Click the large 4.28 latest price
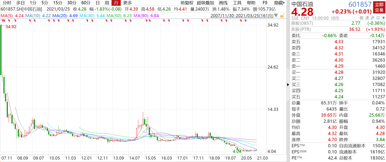This screenshot has height=162, width=386. click(303, 12)
